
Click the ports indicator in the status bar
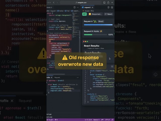point(56,120)
